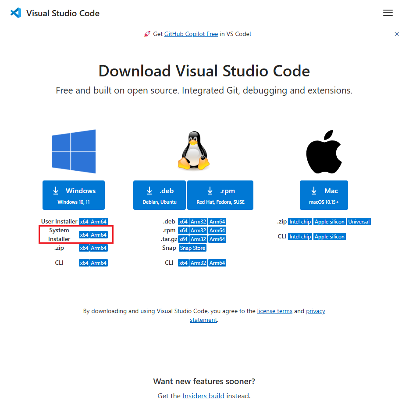Open the privacy statement page
This screenshot has height=400, width=409.
click(x=315, y=311)
